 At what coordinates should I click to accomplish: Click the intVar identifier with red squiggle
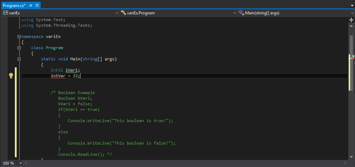click(x=58, y=76)
